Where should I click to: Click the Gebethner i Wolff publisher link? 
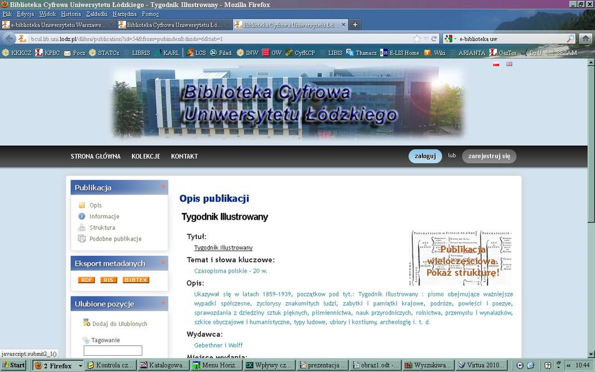point(218,345)
